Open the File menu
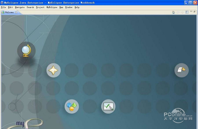 pyautogui.click(x=3, y=7)
